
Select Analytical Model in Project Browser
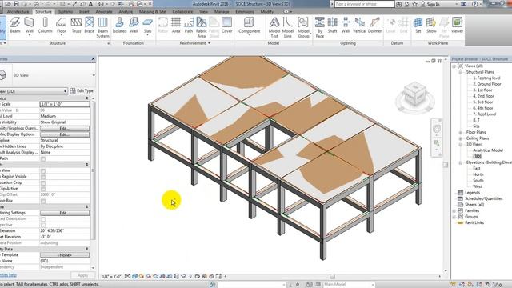488,150
